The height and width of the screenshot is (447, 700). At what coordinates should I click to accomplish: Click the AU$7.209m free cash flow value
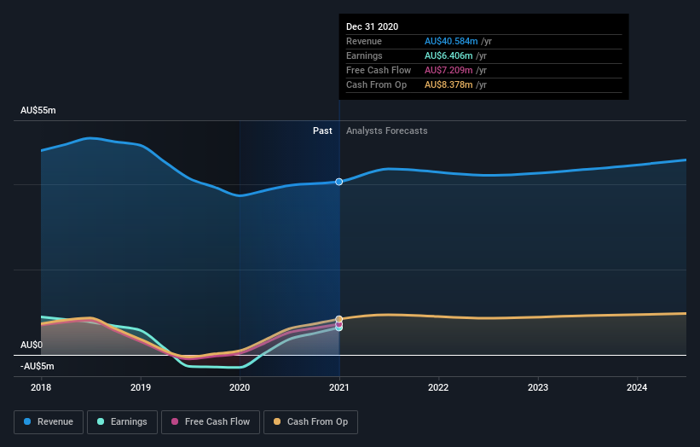[448, 70]
